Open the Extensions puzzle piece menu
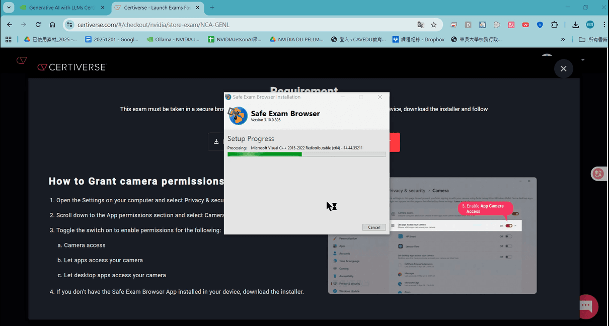609x326 pixels. tap(555, 25)
